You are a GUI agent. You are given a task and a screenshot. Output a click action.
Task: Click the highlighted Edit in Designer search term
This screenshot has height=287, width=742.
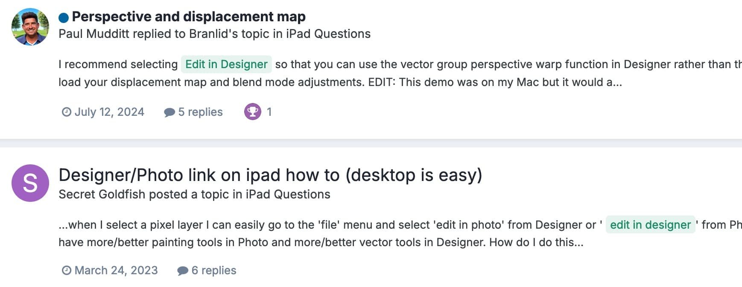[x=226, y=64]
